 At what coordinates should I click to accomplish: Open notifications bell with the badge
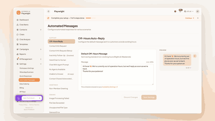click(x=180, y=11)
